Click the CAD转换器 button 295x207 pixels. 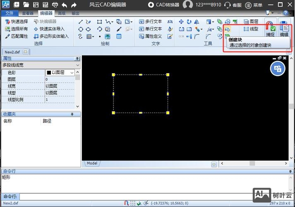tap(164, 5)
